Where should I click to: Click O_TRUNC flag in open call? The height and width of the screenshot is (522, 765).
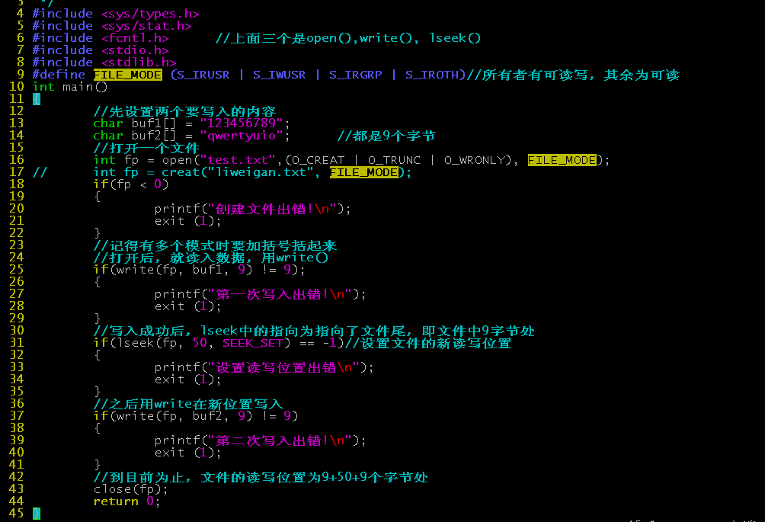394,160
